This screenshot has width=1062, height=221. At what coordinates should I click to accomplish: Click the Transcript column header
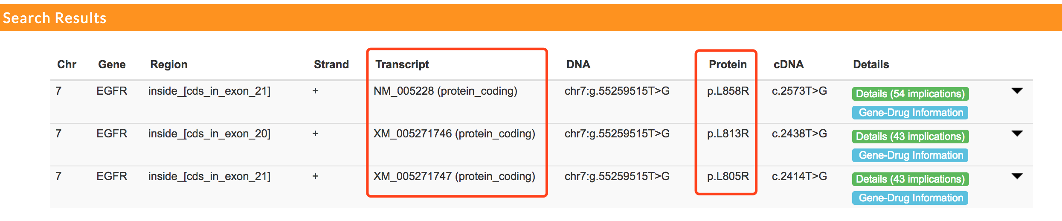402,64
